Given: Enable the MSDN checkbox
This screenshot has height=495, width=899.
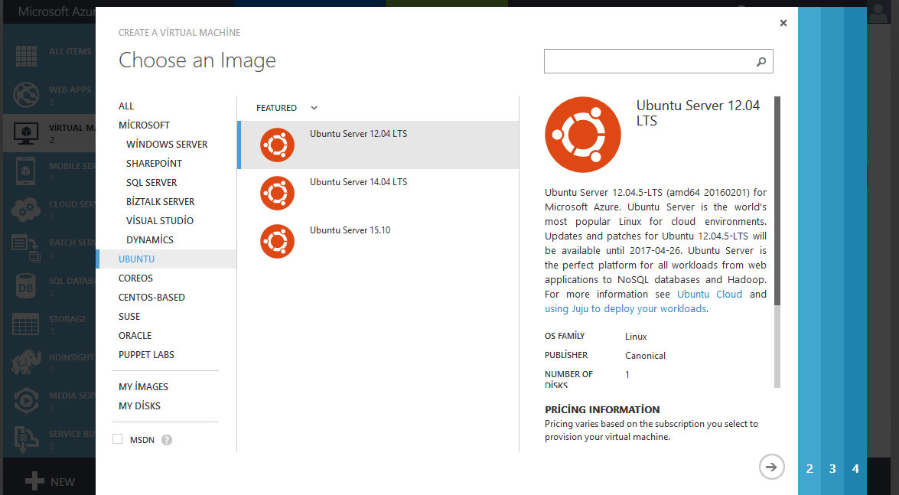Looking at the screenshot, I should [x=118, y=439].
